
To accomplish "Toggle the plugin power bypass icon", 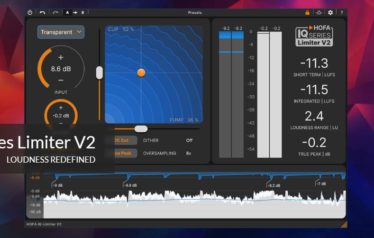I will tap(30, 12).
